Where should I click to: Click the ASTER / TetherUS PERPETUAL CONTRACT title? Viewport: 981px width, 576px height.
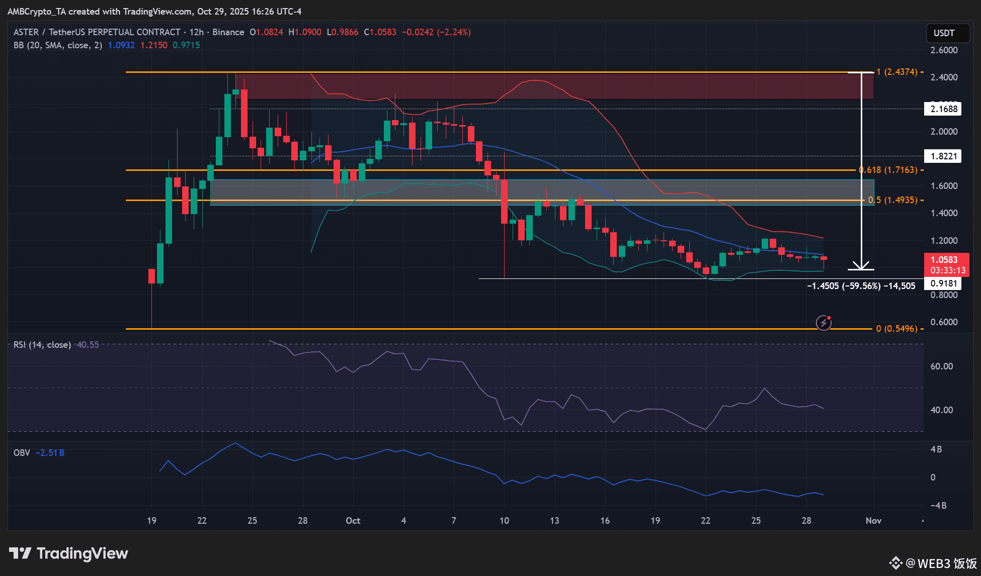pos(97,32)
